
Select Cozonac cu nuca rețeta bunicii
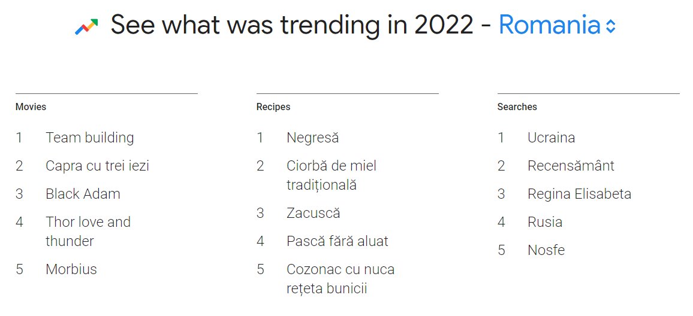(341, 279)
